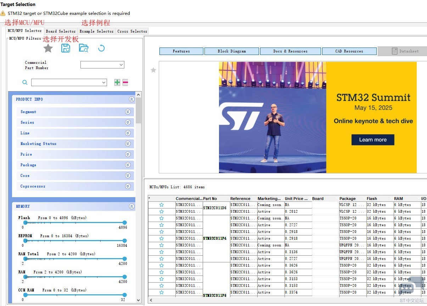Click the filter panel's vertical scrollbar
427x306 pixels.
point(138,110)
